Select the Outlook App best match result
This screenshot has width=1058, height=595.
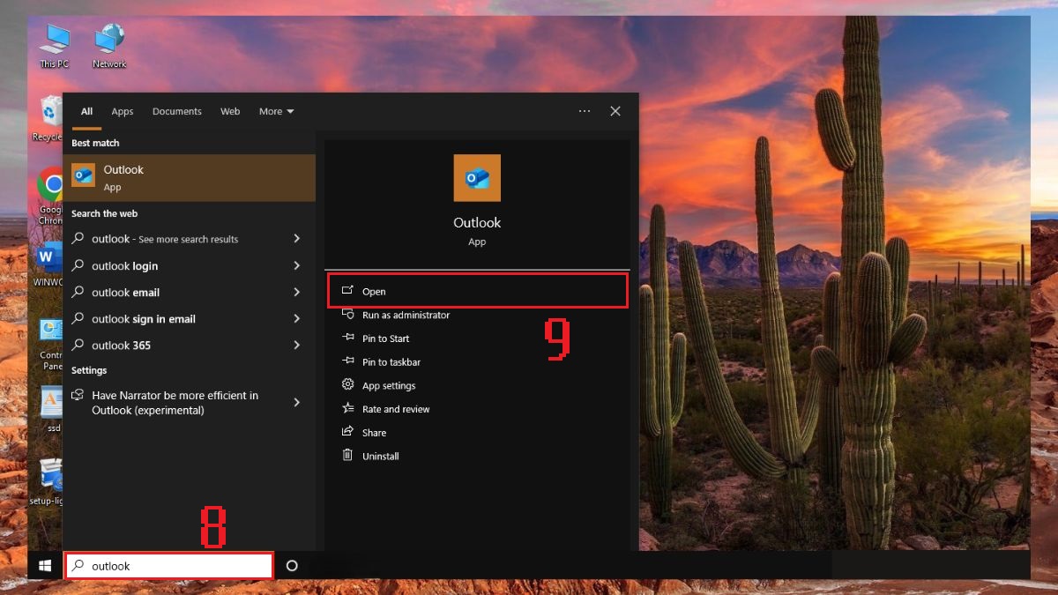[189, 177]
